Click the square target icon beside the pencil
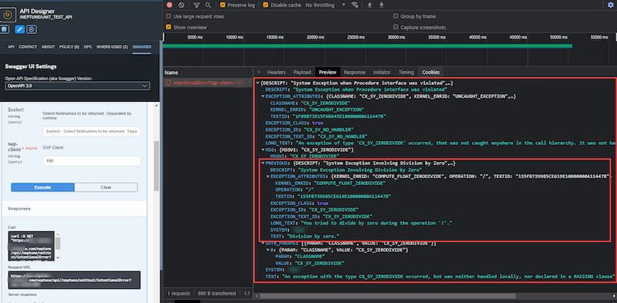Image resolution: width=617 pixels, height=303 pixels. 32,29
